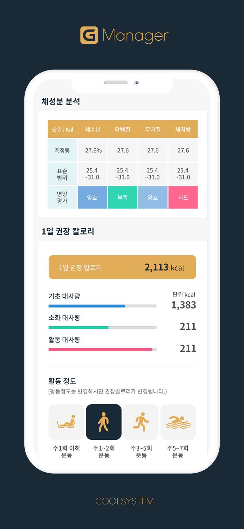Screen dimensions: 244x529
Task: Select the swimming 주5~7회 운동 activity icon
Action: (x=178, y=422)
